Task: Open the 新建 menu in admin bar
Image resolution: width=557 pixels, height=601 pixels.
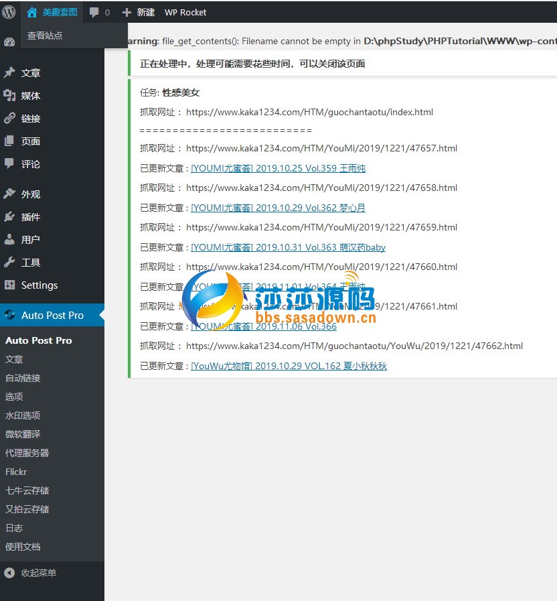Action: coord(145,12)
